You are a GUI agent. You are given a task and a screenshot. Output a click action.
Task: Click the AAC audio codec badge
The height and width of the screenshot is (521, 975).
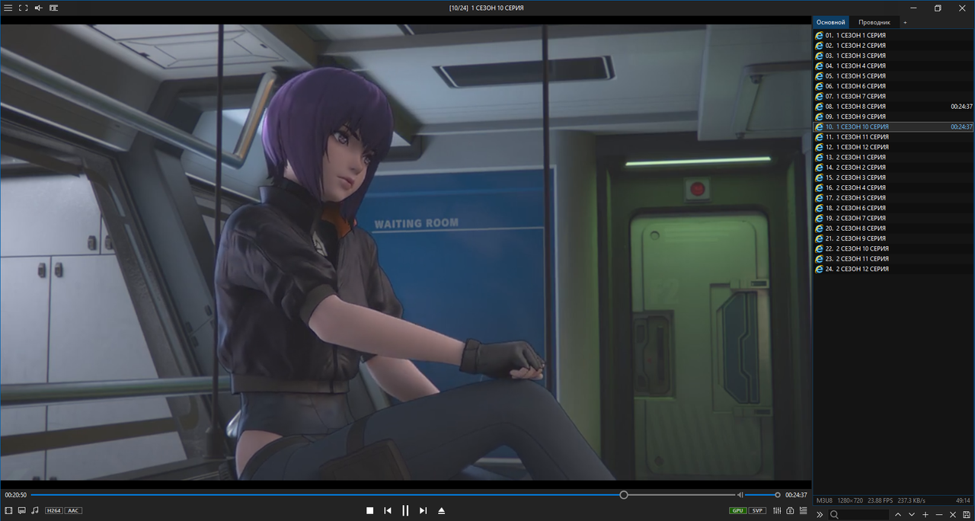73,510
